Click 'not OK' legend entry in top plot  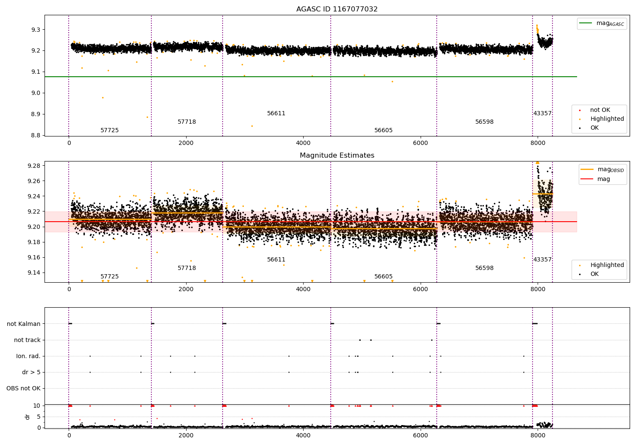point(599,110)
